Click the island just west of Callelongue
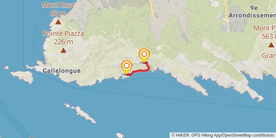276x138 pixels. tap(22, 77)
